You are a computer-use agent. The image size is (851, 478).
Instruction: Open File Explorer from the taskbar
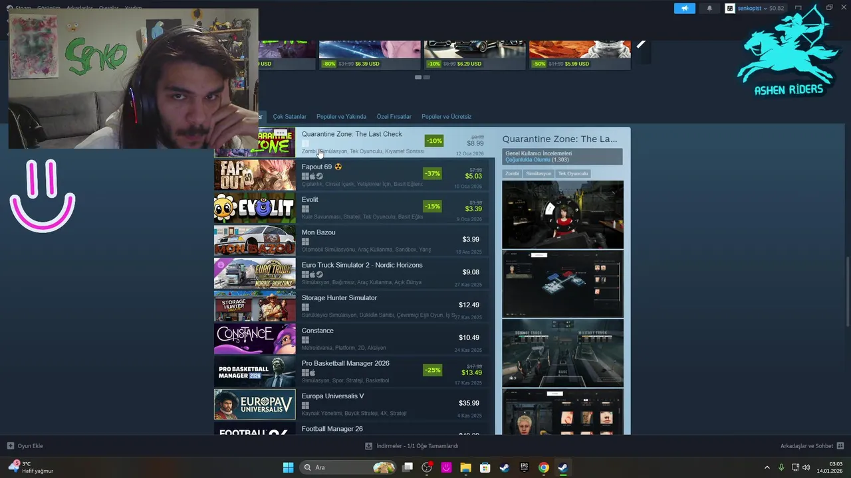click(x=465, y=467)
